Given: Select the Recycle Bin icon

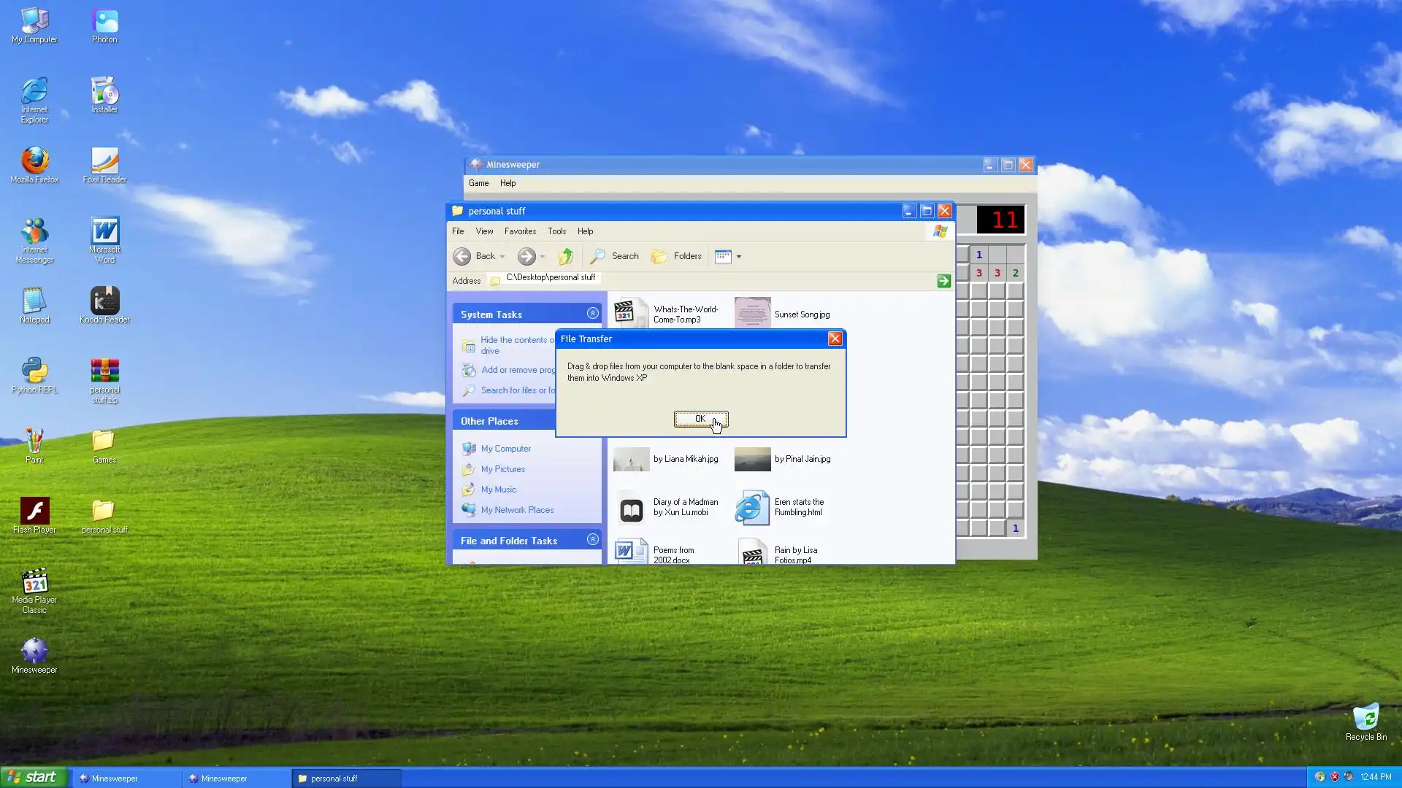Looking at the screenshot, I should click(x=1365, y=719).
